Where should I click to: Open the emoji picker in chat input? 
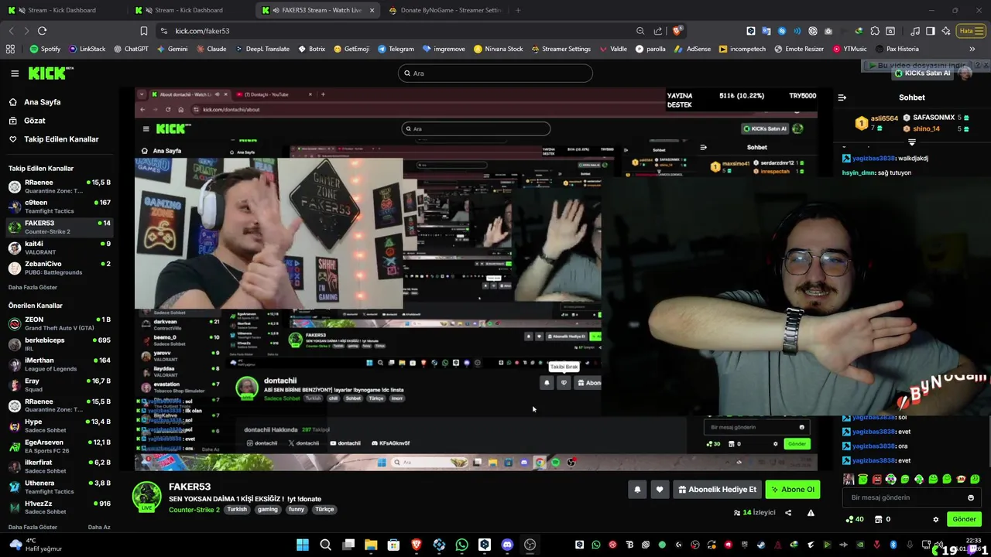(971, 497)
